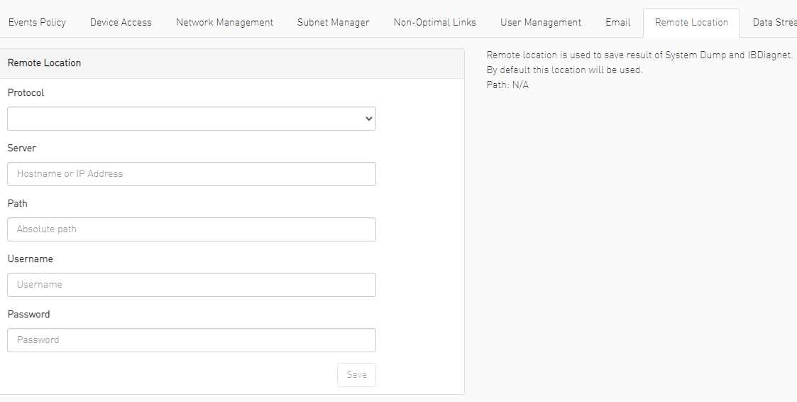Switch to the User Management tab
This screenshot has height=402, width=797.
(540, 22)
